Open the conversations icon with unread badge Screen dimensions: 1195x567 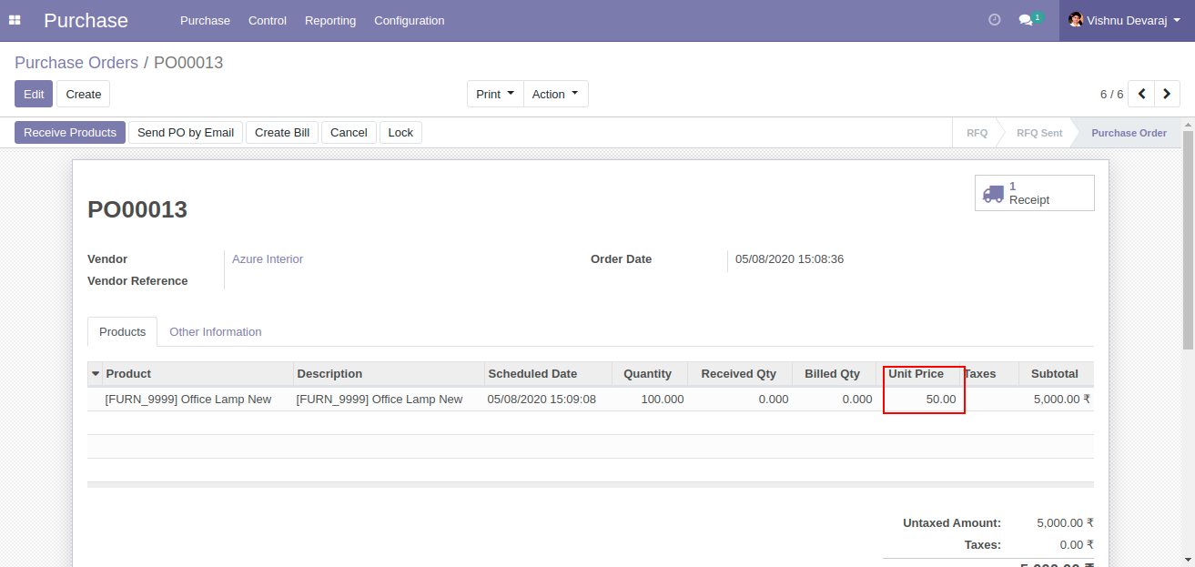click(1027, 19)
